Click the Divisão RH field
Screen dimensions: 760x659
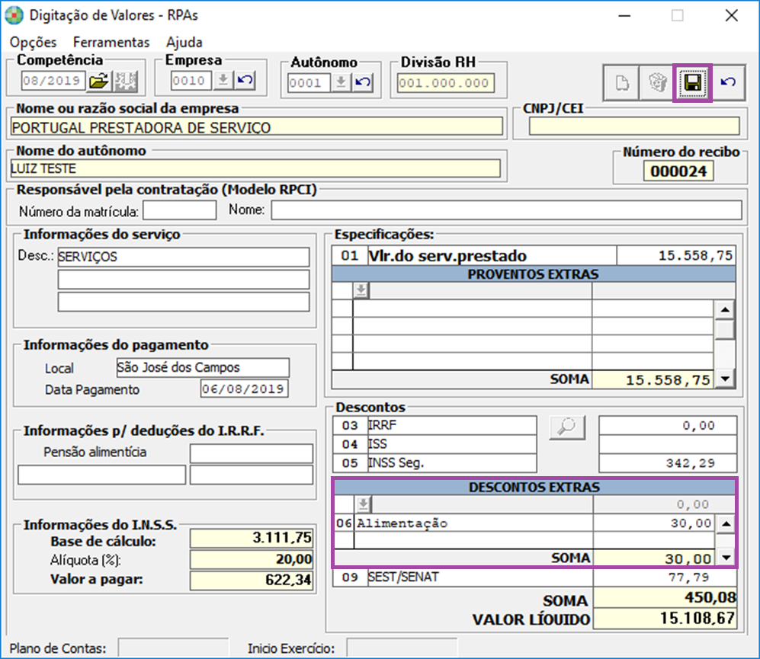[445, 83]
